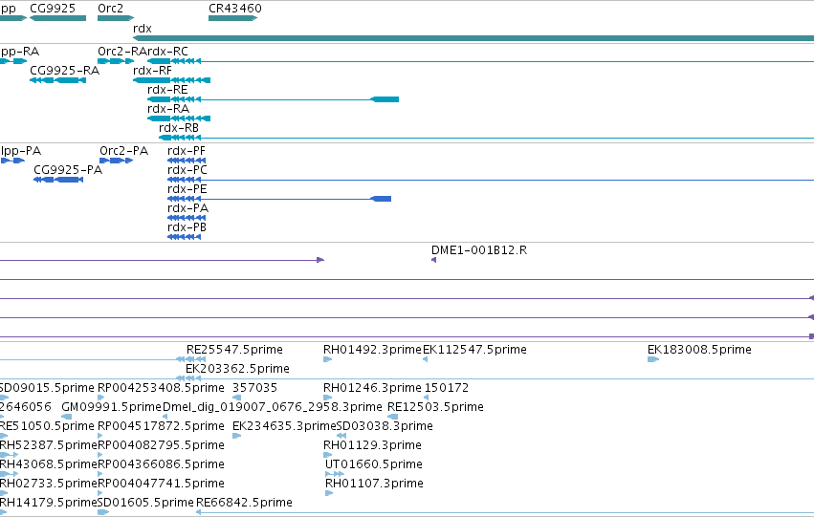Image resolution: width=814 pixels, height=517 pixels.
Task: Open the Orc2-RA transcript
Action: [x=116, y=61]
